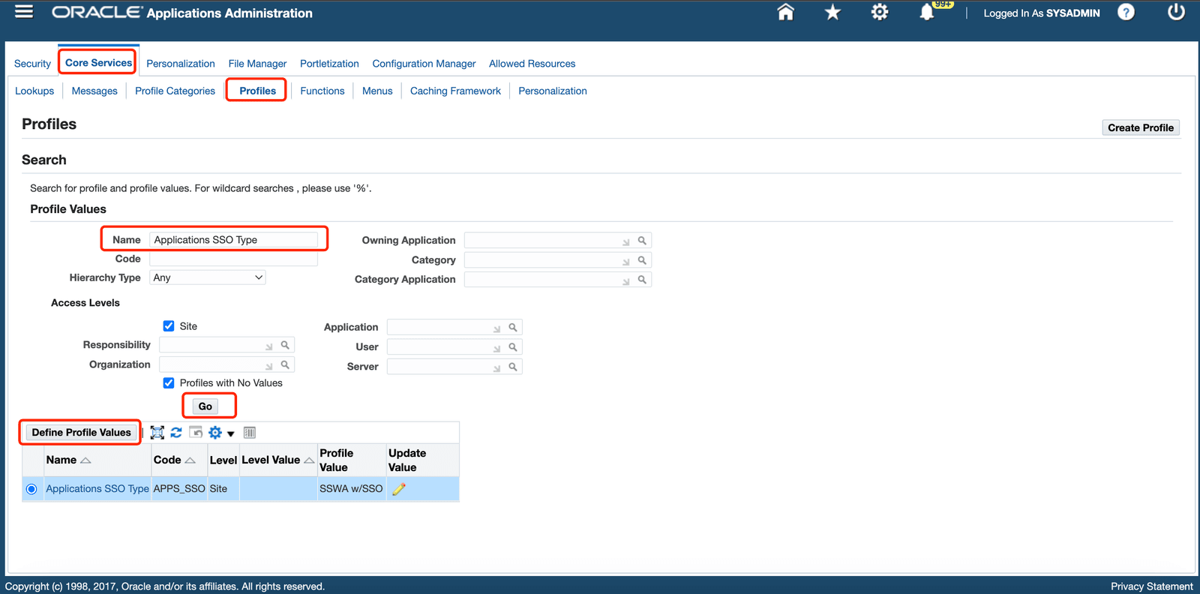This screenshot has width=1200, height=594.
Task: Open the File Manager tab
Action: point(257,64)
